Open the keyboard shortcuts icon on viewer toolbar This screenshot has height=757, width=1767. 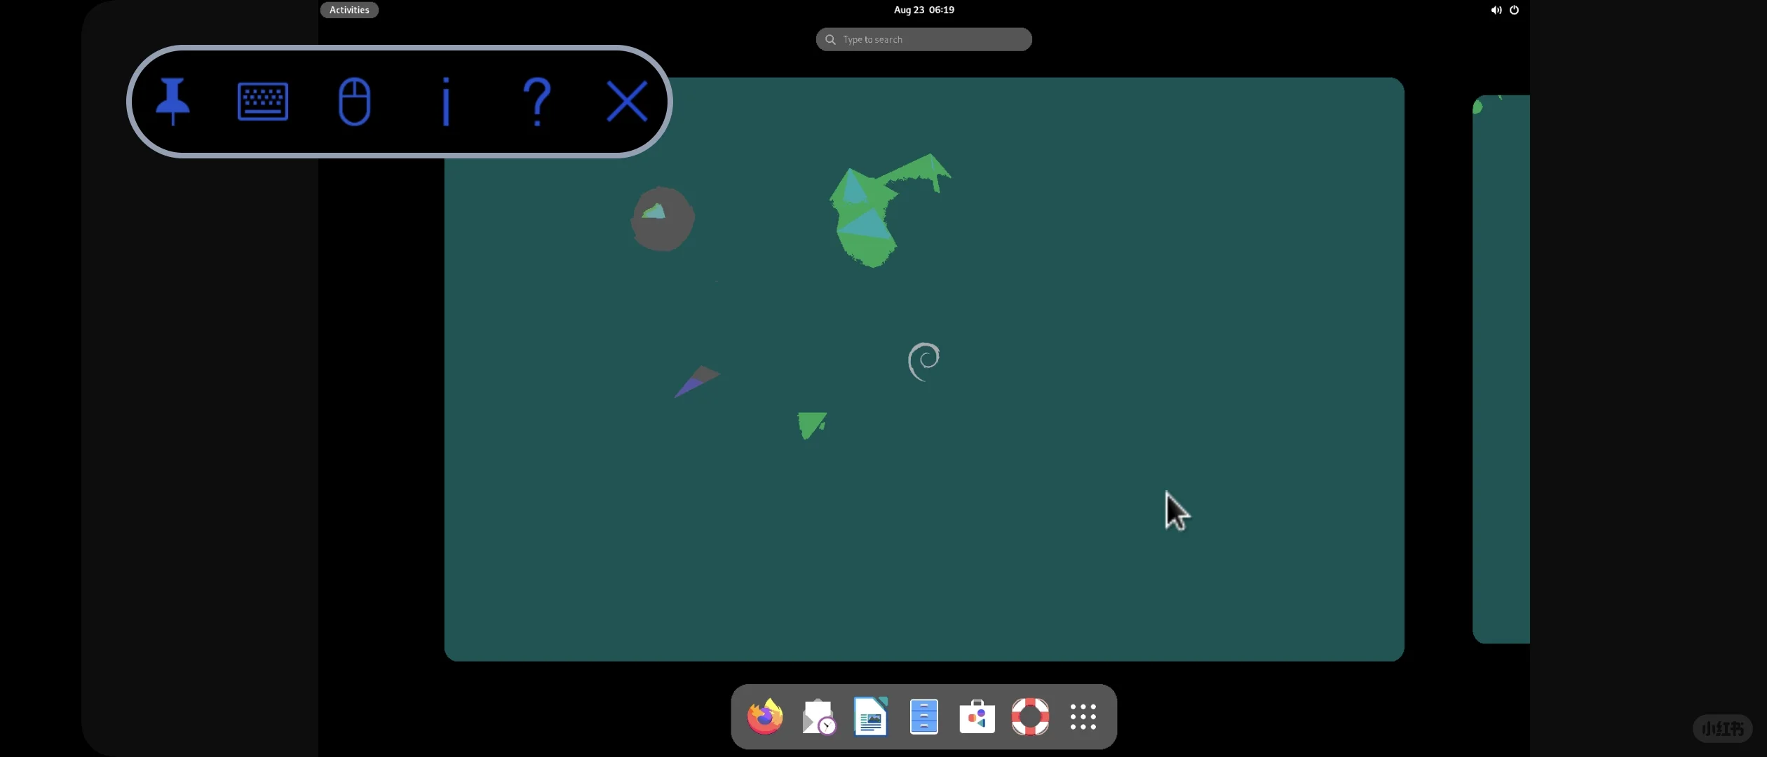264,101
